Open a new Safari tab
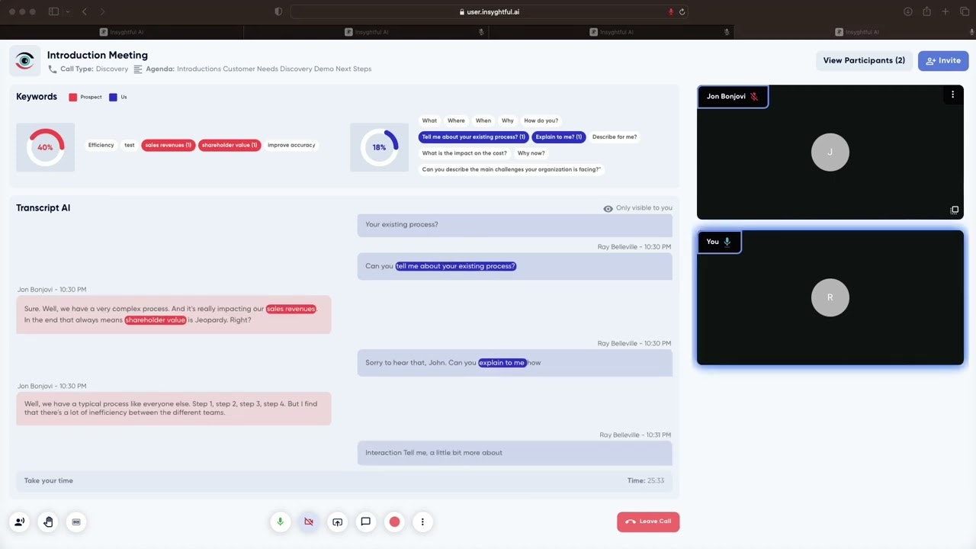The width and height of the screenshot is (976, 549). pyautogui.click(x=945, y=11)
